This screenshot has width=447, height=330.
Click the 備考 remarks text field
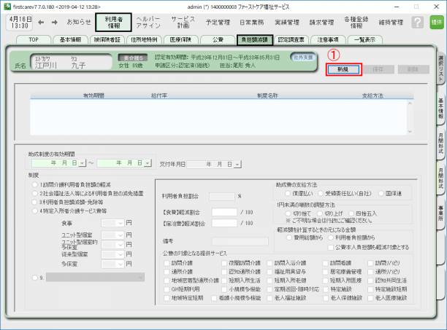(x=241, y=240)
